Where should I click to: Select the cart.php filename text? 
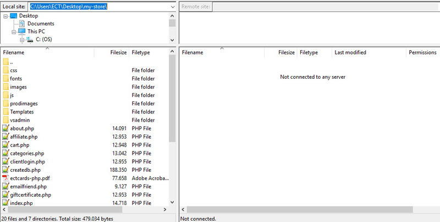click(20, 145)
